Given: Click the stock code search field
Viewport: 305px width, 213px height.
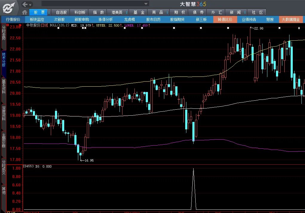Looking at the screenshot, I should click(92, 4).
